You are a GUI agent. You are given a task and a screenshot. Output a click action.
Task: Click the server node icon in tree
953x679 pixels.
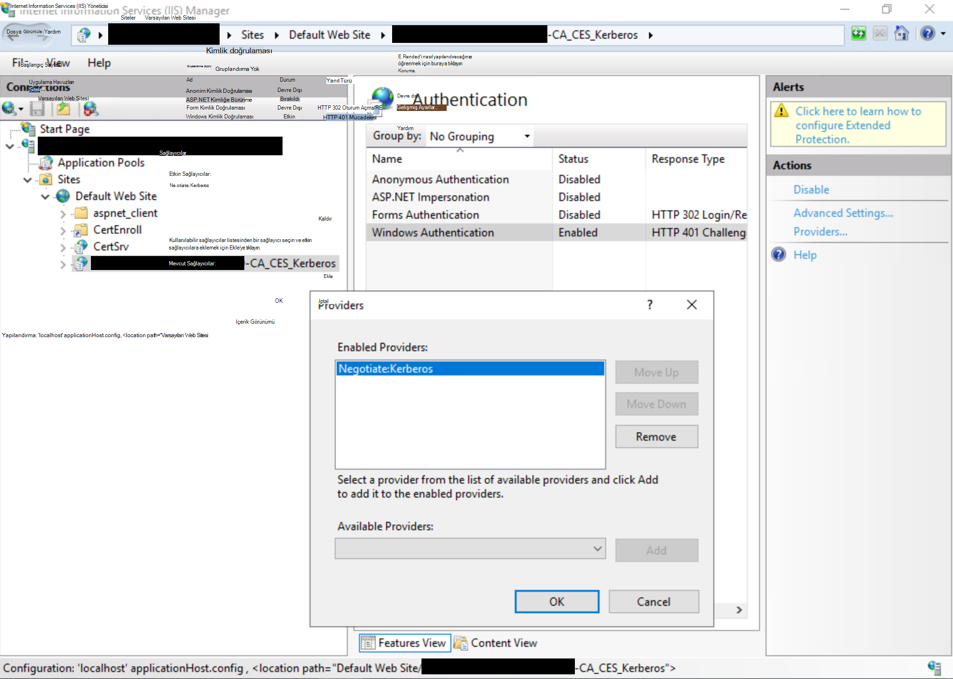coord(28,145)
